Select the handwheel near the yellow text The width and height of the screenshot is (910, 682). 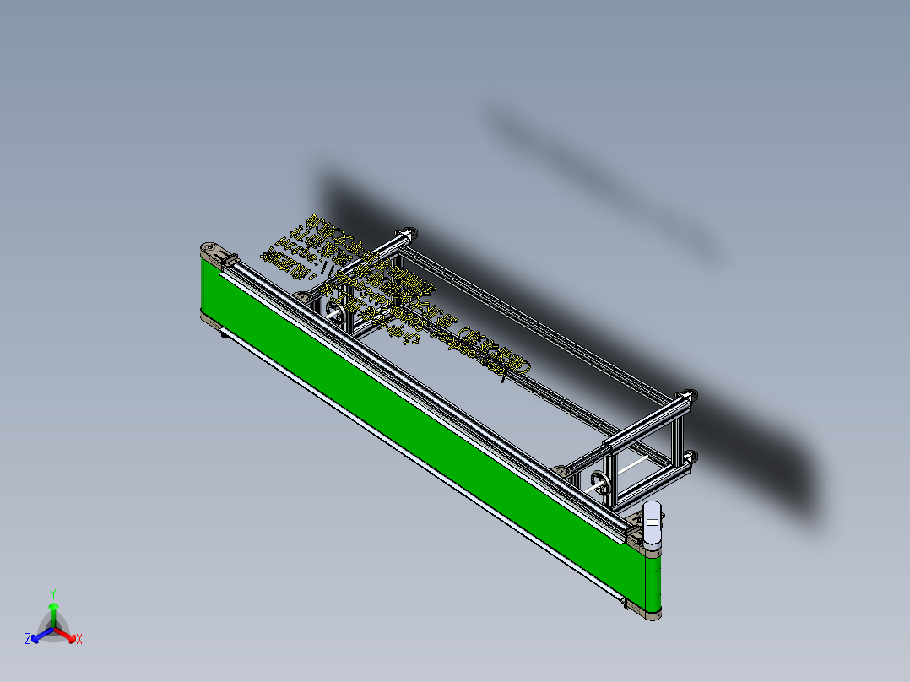point(336,311)
